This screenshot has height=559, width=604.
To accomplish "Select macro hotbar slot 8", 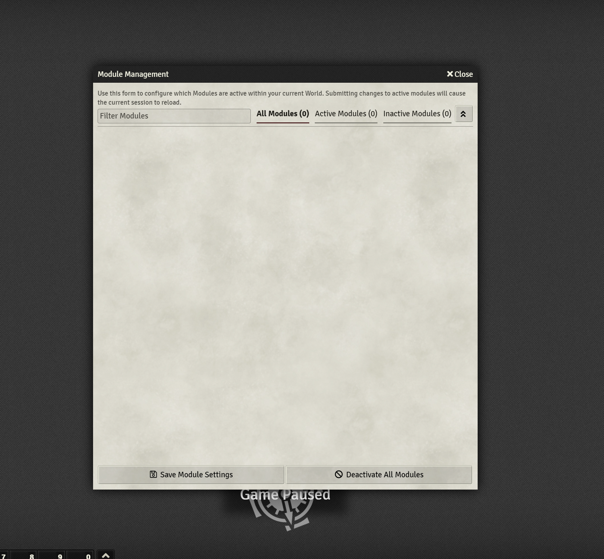I will [x=23, y=555].
